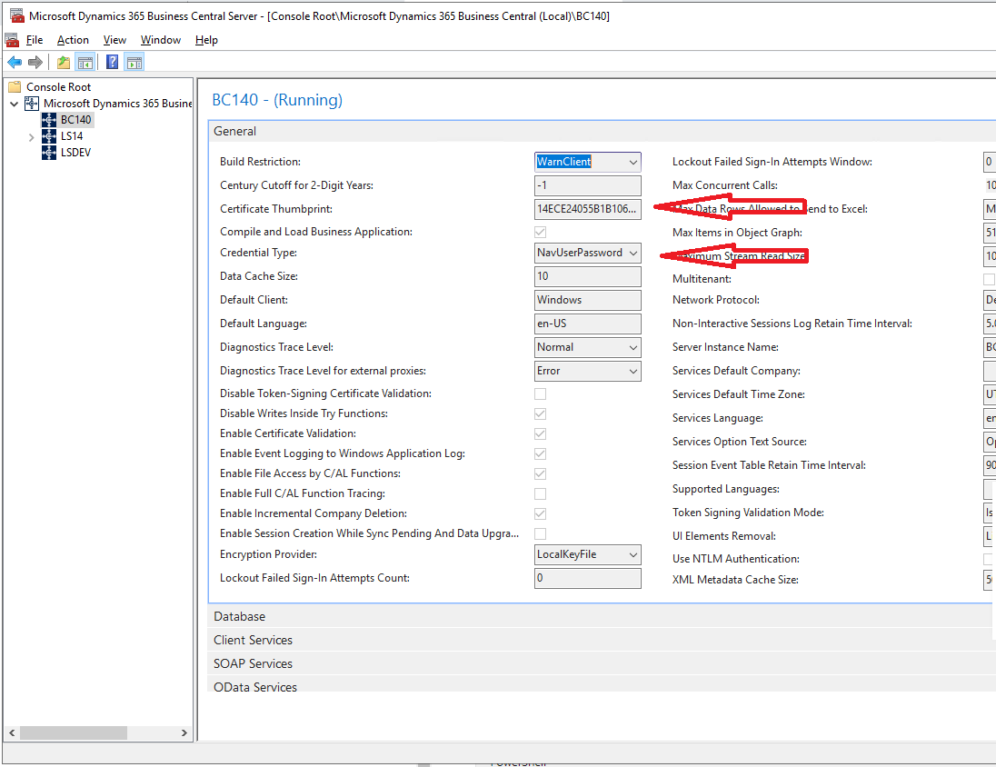Click the Data Cache Size field
This screenshot has height=767, width=996.
pyautogui.click(x=588, y=276)
